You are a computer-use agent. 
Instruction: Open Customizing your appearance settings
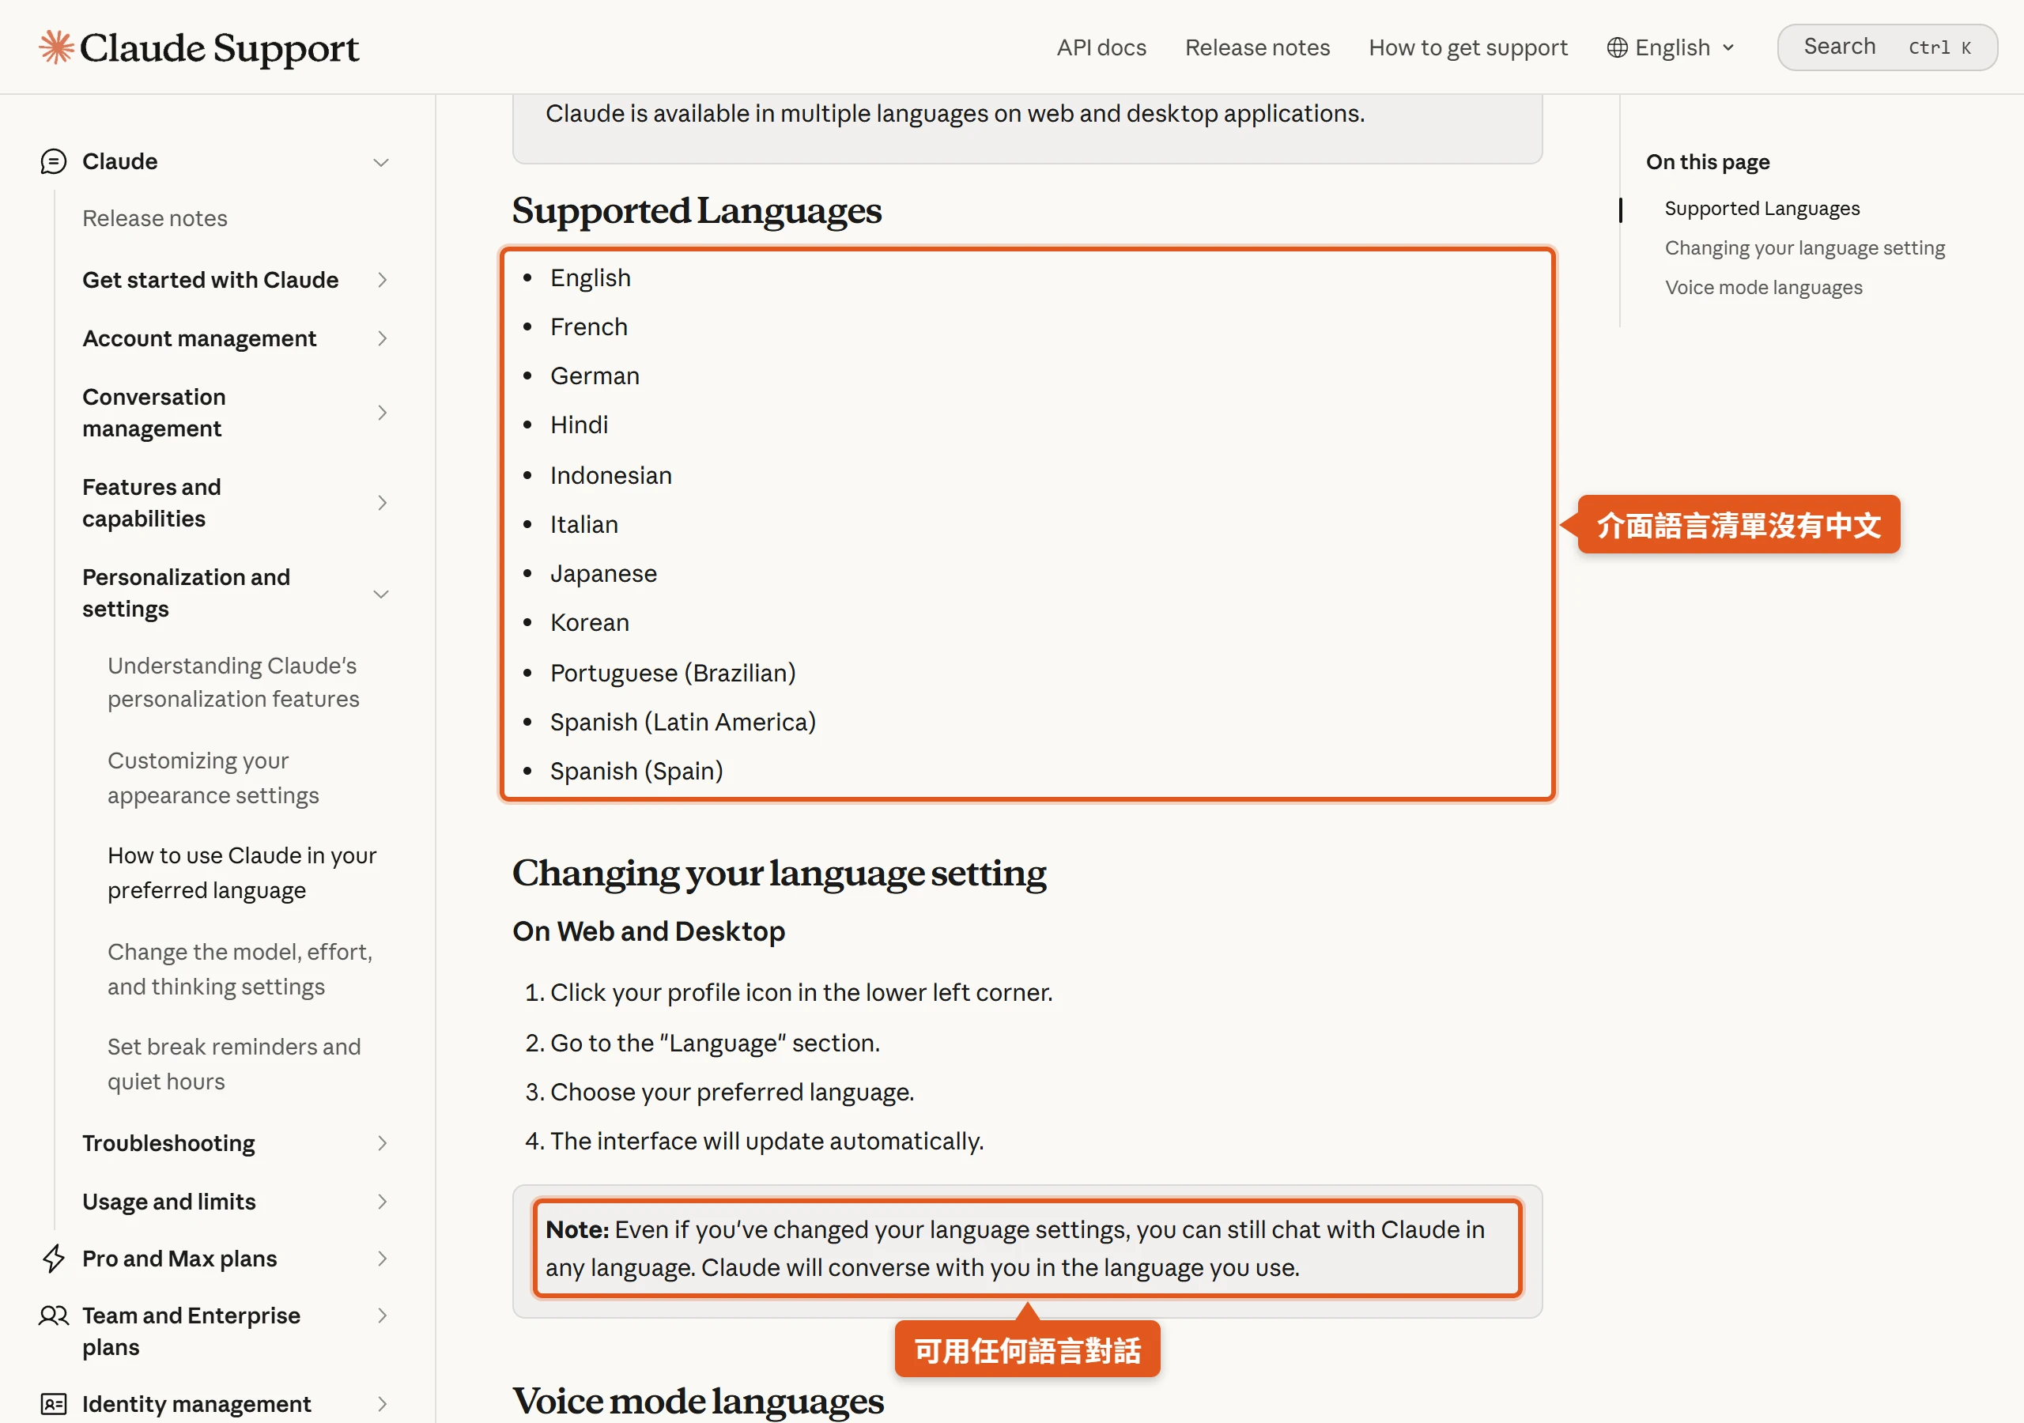pos(213,778)
